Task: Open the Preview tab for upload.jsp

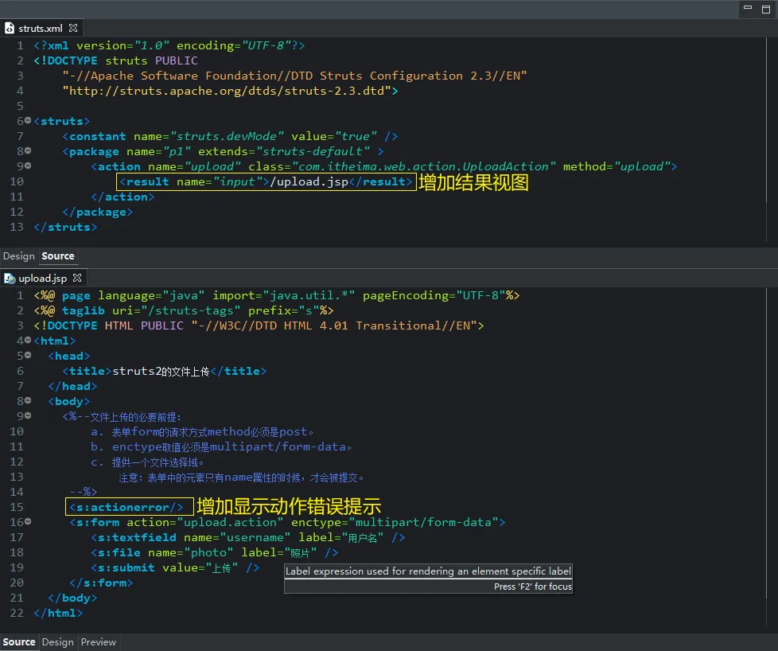Action: pos(99,642)
